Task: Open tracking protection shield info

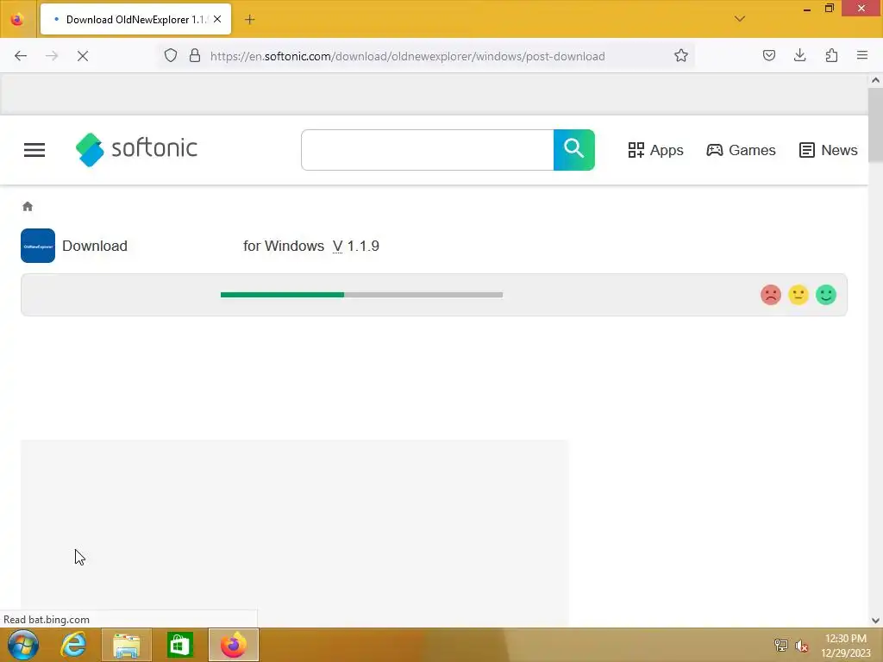Action: pyautogui.click(x=171, y=56)
